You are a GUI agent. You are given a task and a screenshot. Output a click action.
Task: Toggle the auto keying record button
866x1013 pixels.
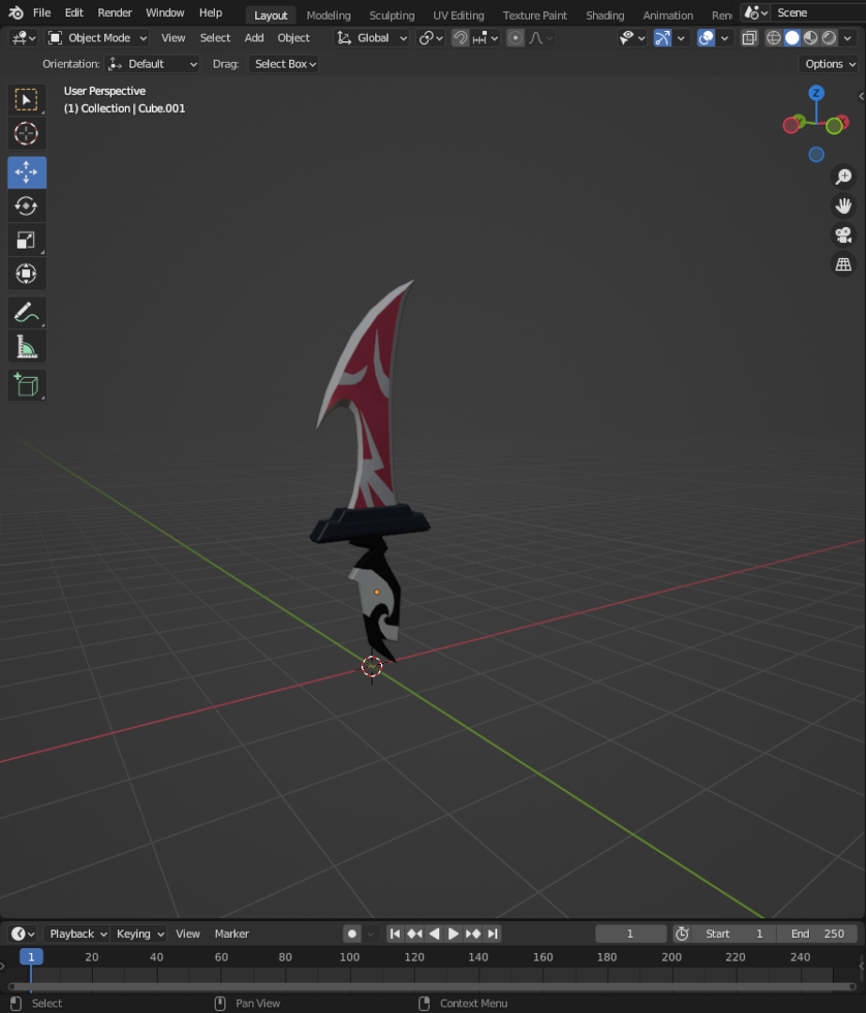click(x=352, y=933)
